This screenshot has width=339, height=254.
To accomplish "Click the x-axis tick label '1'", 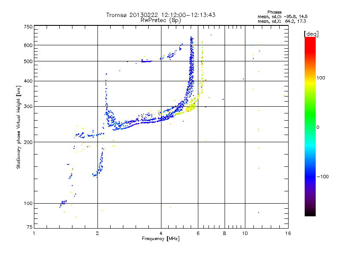I will pyautogui.click(x=34, y=233).
